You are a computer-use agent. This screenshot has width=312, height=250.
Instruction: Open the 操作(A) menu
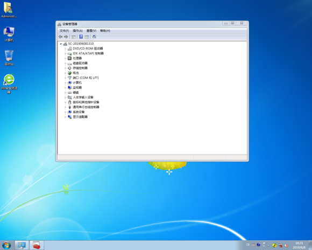(x=77, y=31)
